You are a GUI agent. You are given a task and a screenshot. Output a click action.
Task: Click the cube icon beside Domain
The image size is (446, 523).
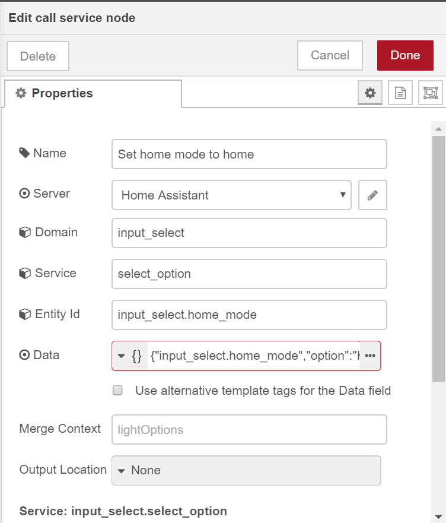25,232
